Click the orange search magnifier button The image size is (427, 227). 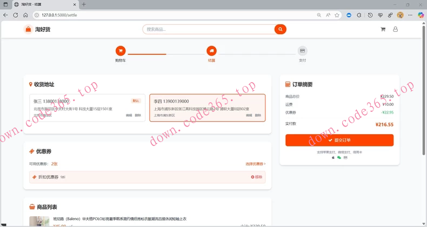point(280,29)
